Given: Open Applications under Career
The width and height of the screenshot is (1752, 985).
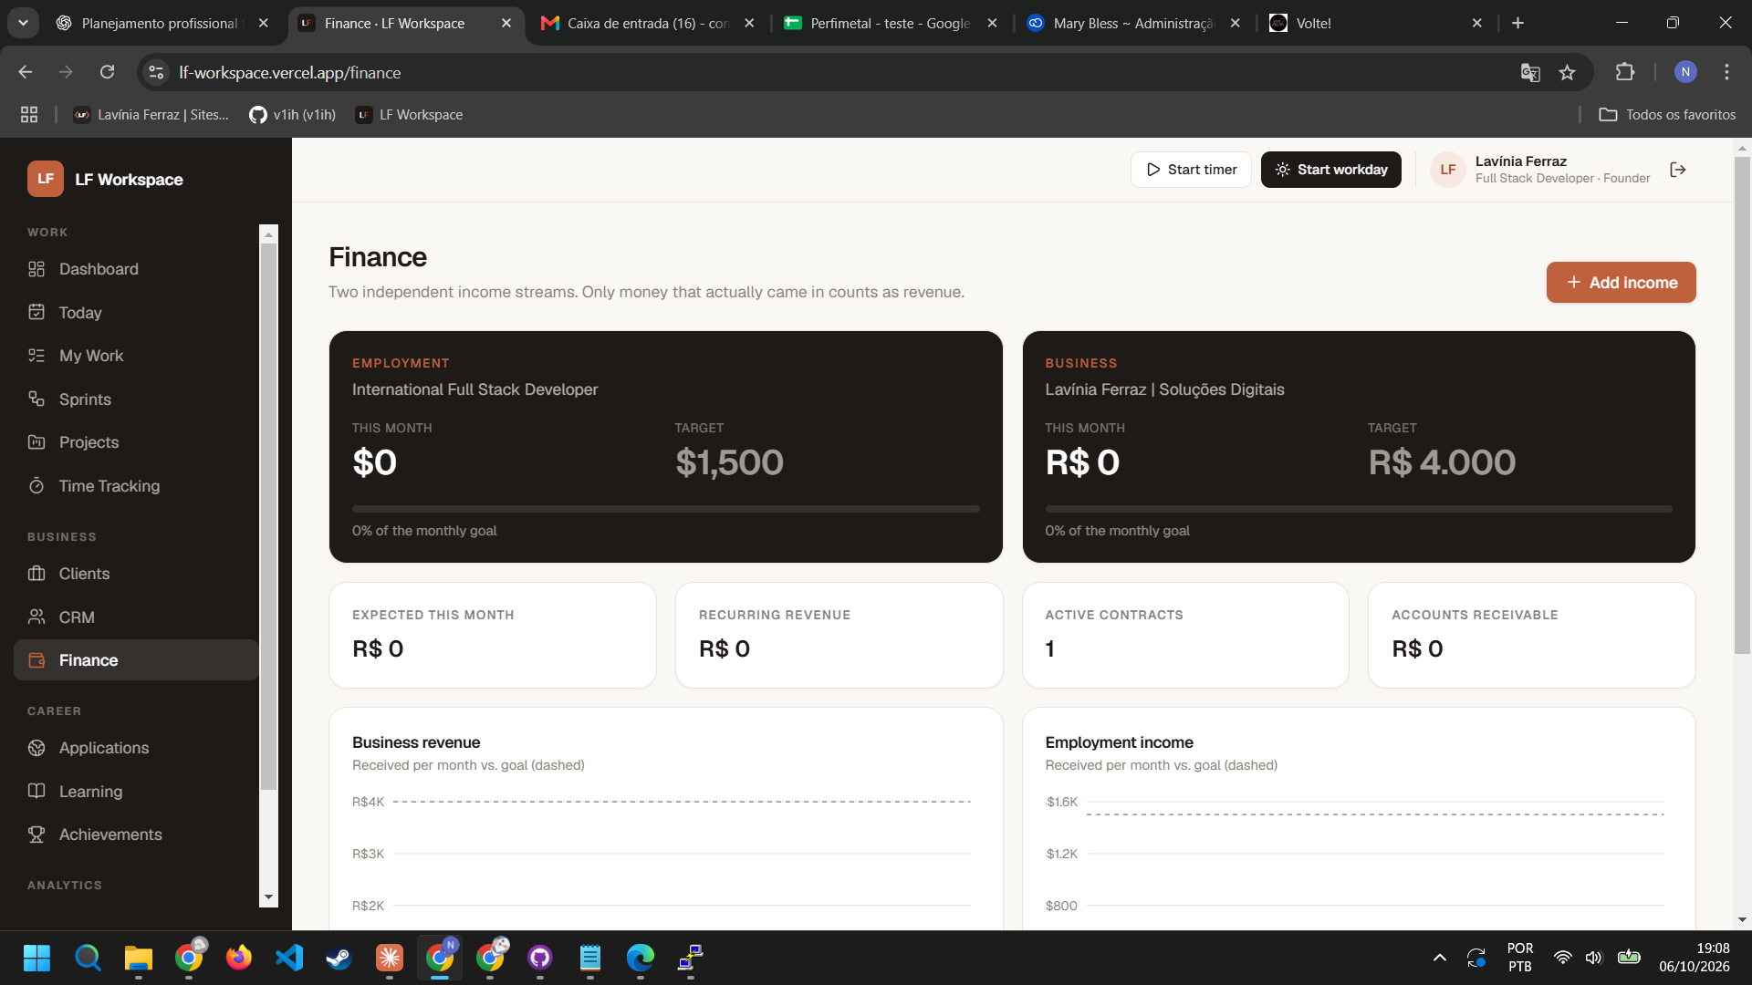Looking at the screenshot, I should click(136, 748).
